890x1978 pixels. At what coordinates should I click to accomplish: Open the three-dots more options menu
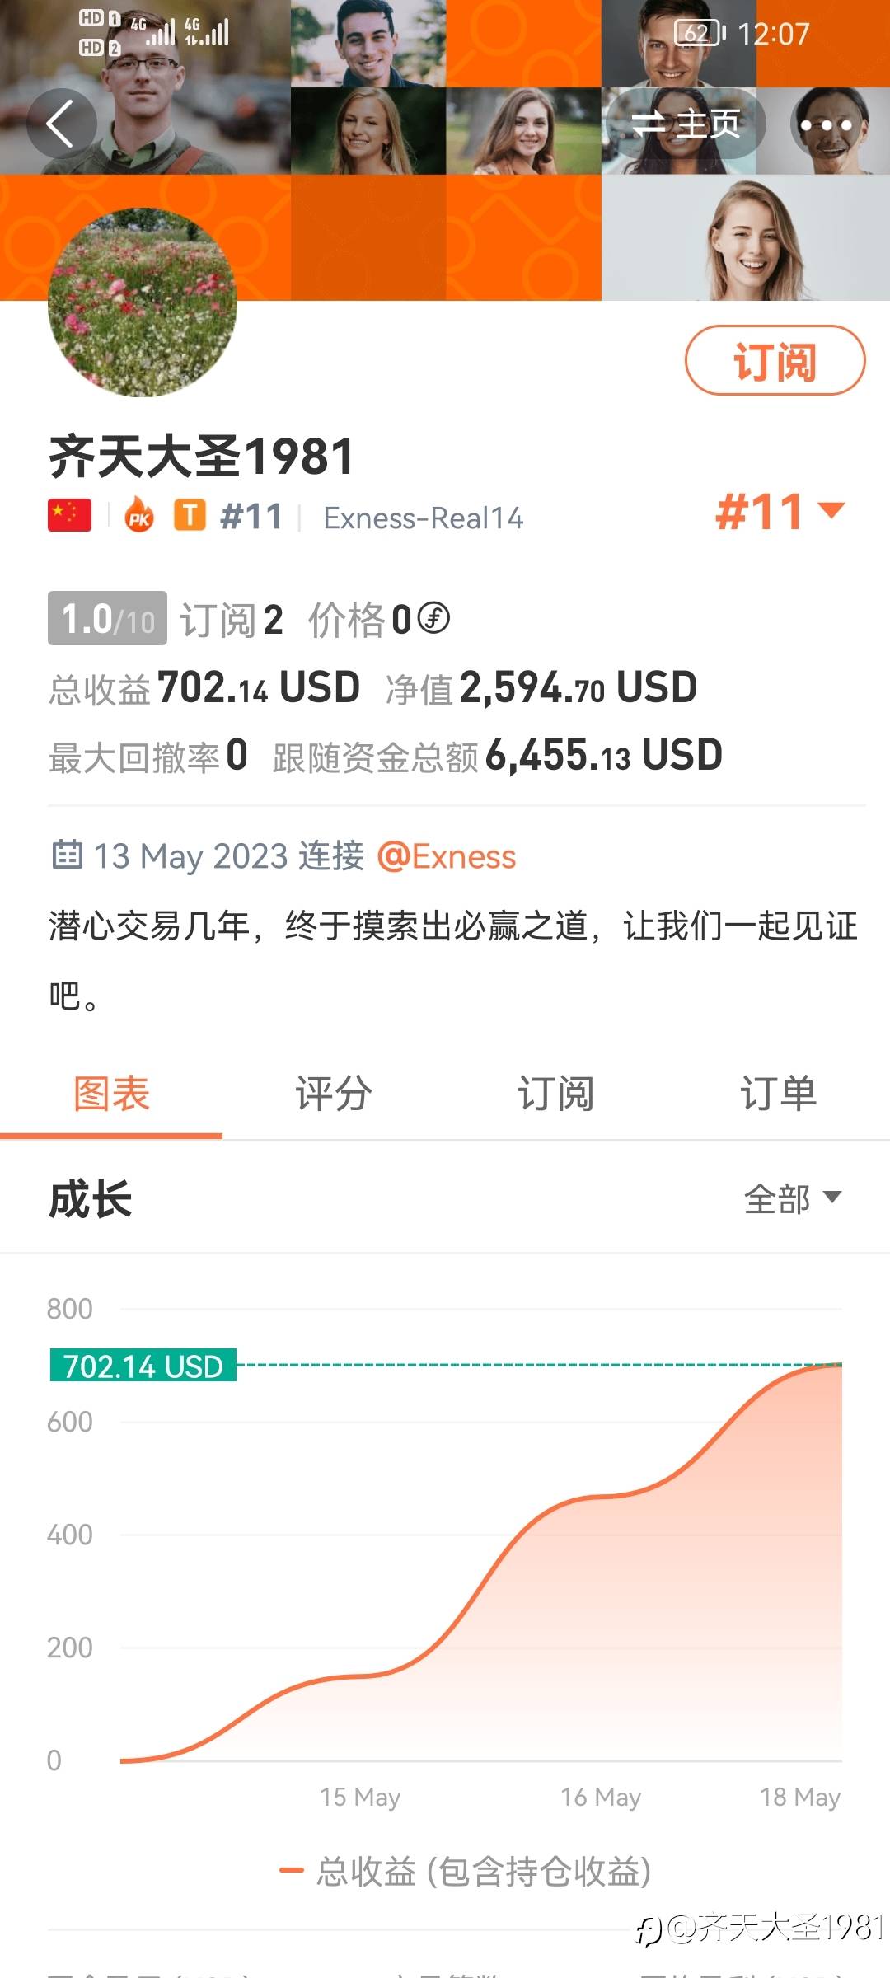(826, 125)
